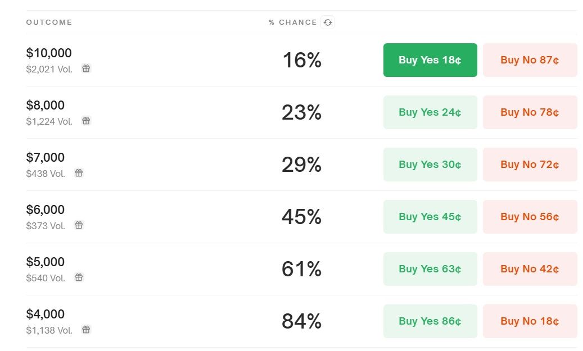Choose Buy No 78¢ option
583x351 pixels.
530,112
